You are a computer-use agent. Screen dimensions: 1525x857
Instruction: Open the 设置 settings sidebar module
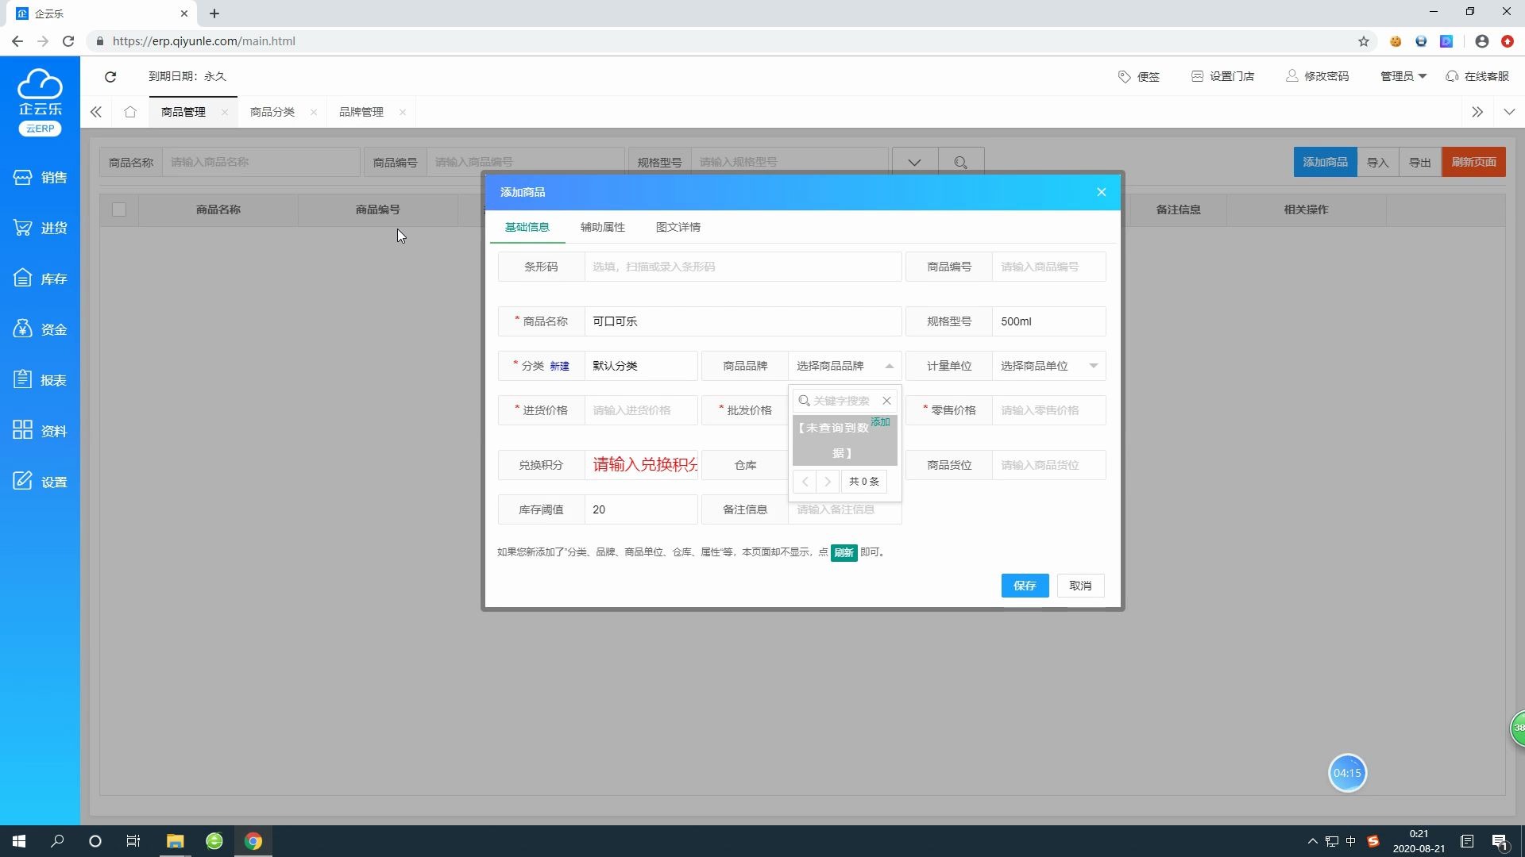(40, 482)
